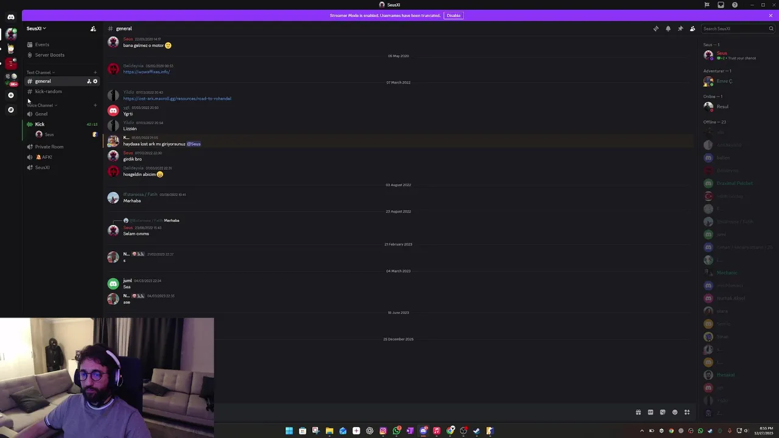Open Events in the channel sidebar
Image resolution: width=779 pixels, height=438 pixels.
[x=42, y=44]
